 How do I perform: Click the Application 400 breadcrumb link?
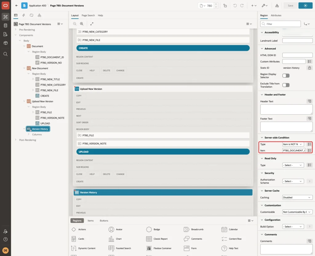pos(38,6)
